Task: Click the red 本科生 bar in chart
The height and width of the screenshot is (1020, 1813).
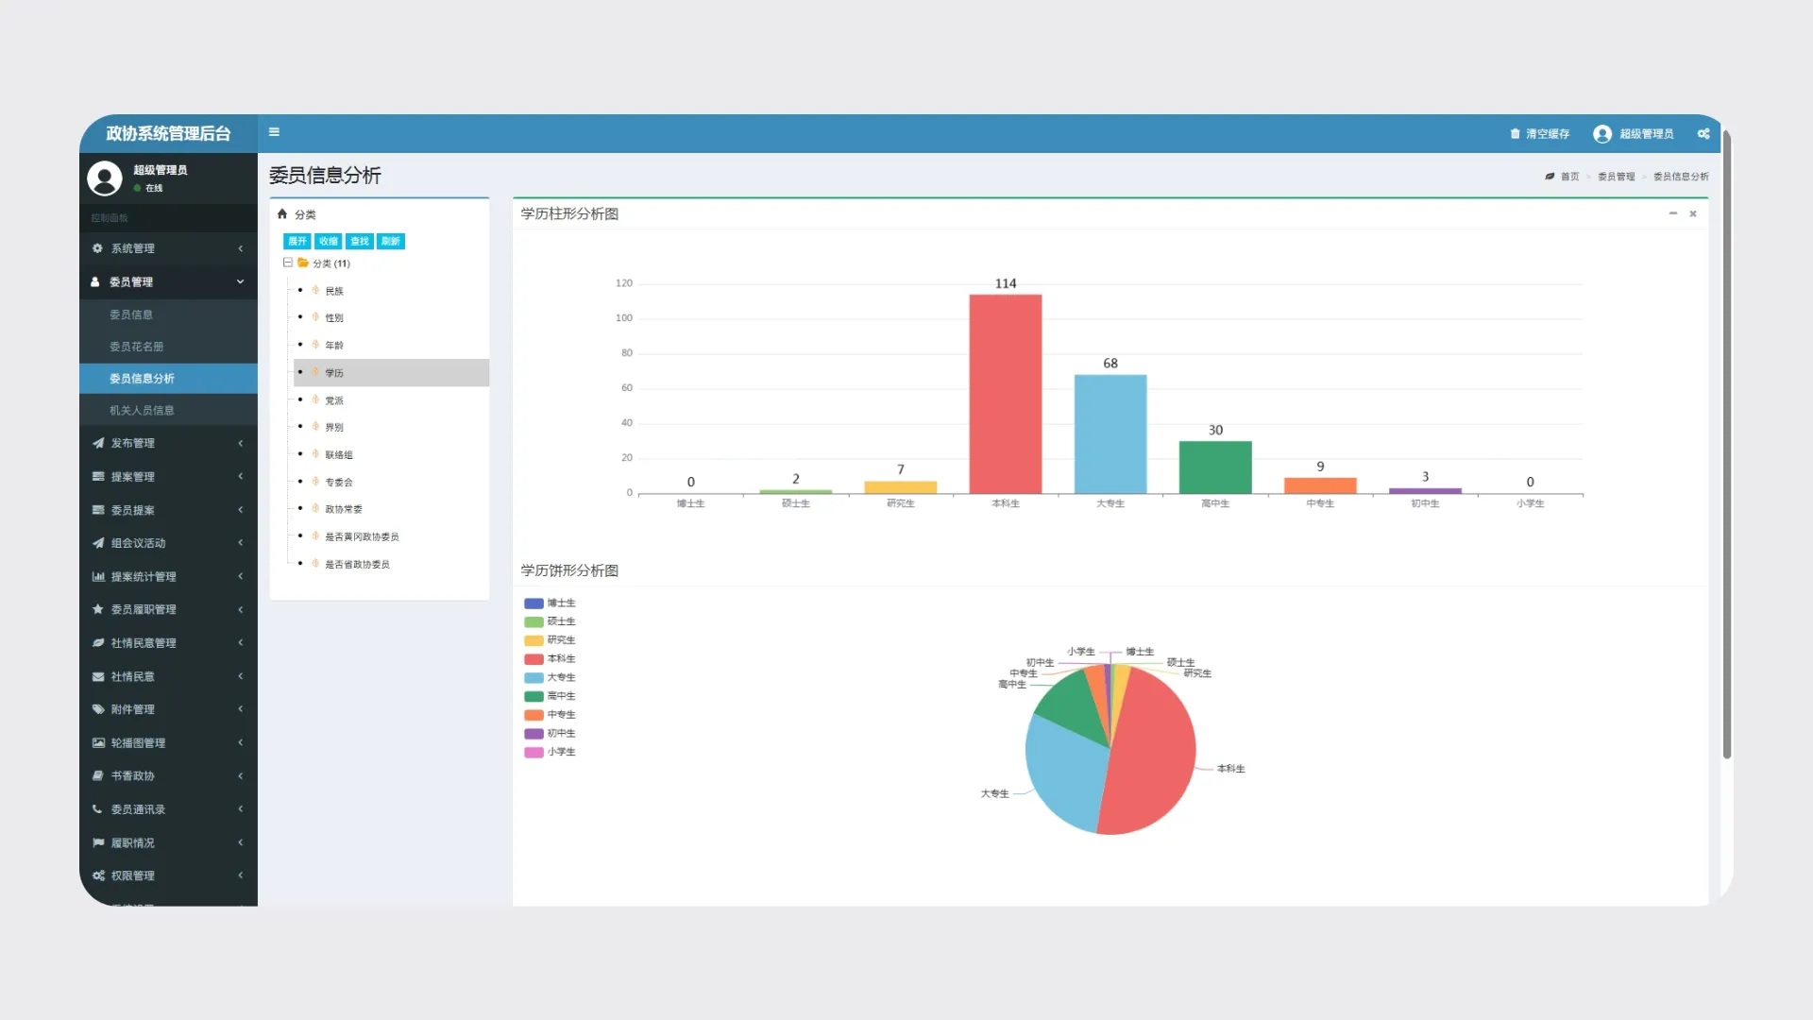Action: [x=1005, y=394]
